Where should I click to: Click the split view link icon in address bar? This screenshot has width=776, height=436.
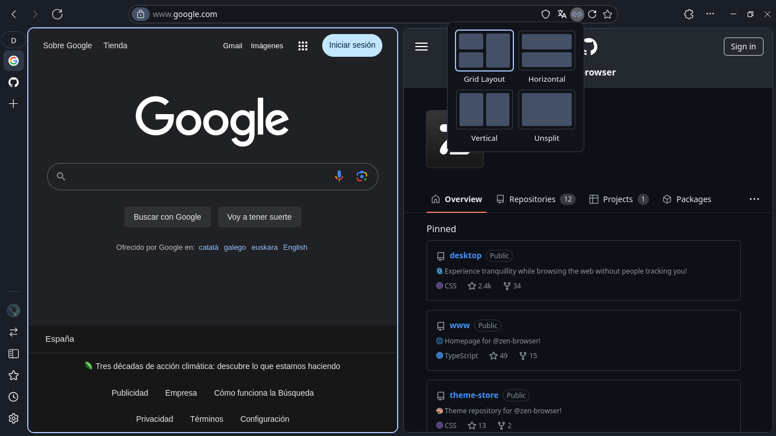[577, 14]
